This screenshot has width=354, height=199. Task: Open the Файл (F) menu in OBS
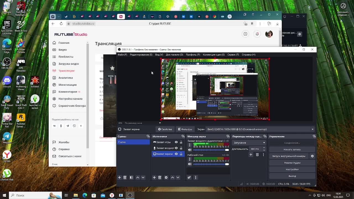click(x=122, y=55)
